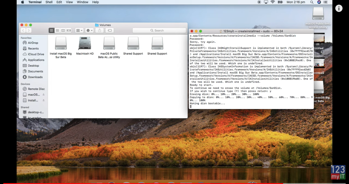Viewport: 349px width, 184px height.
Task: Open the Apple menu
Action: click(x=23, y=2)
